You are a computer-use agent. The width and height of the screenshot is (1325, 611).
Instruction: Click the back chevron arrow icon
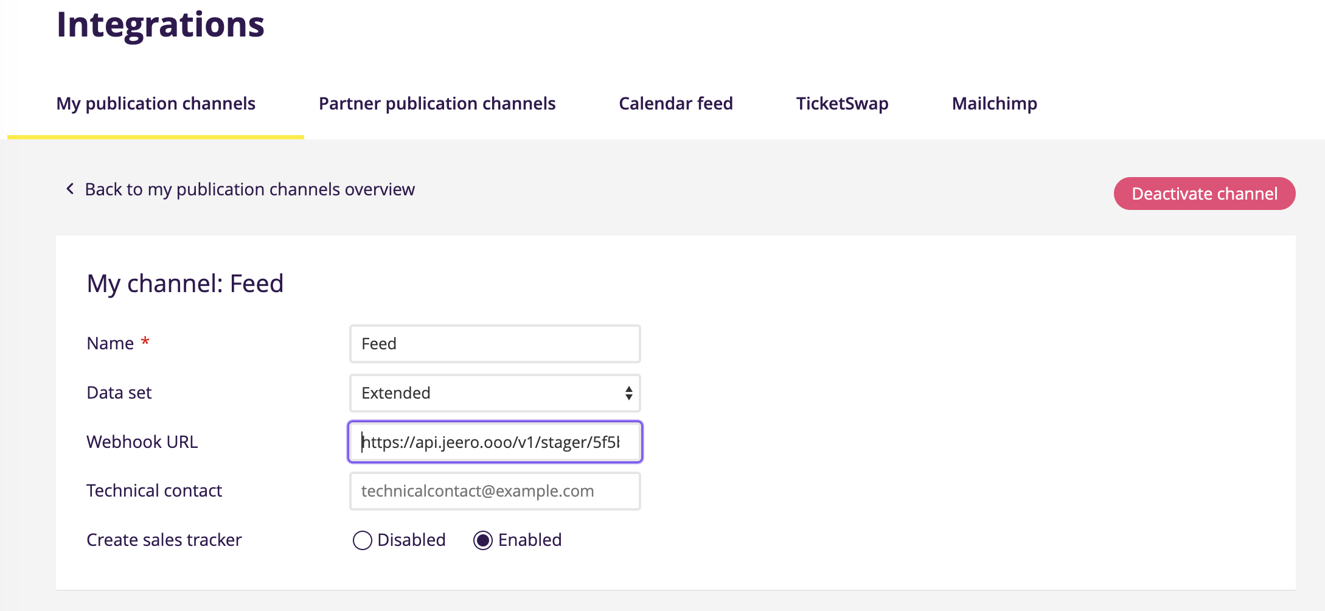pos(70,189)
